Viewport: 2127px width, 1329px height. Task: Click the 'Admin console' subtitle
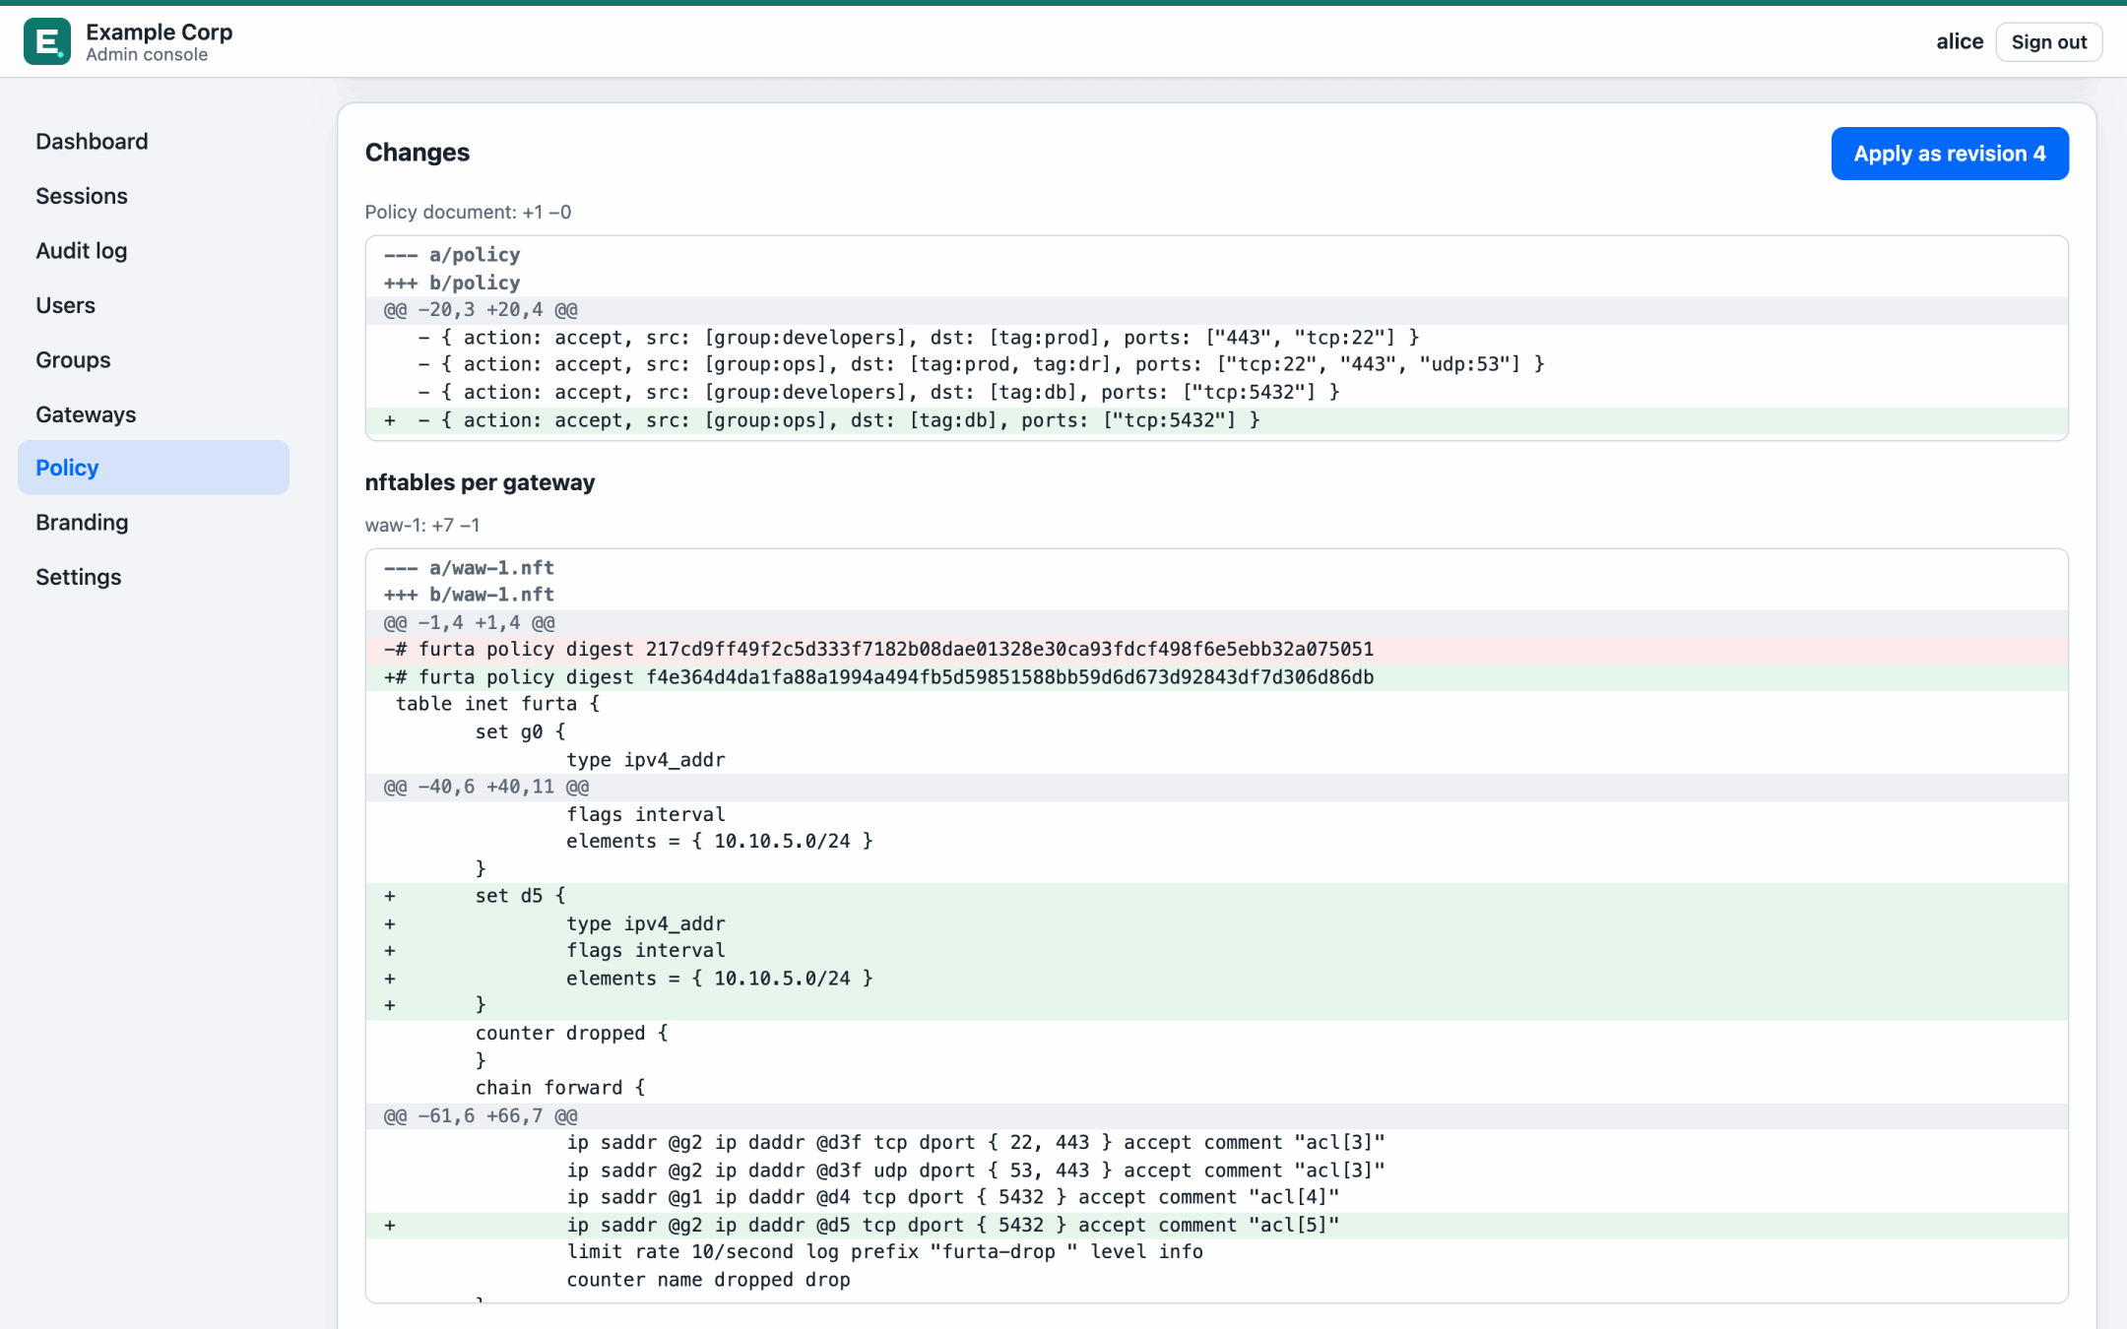point(147,55)
